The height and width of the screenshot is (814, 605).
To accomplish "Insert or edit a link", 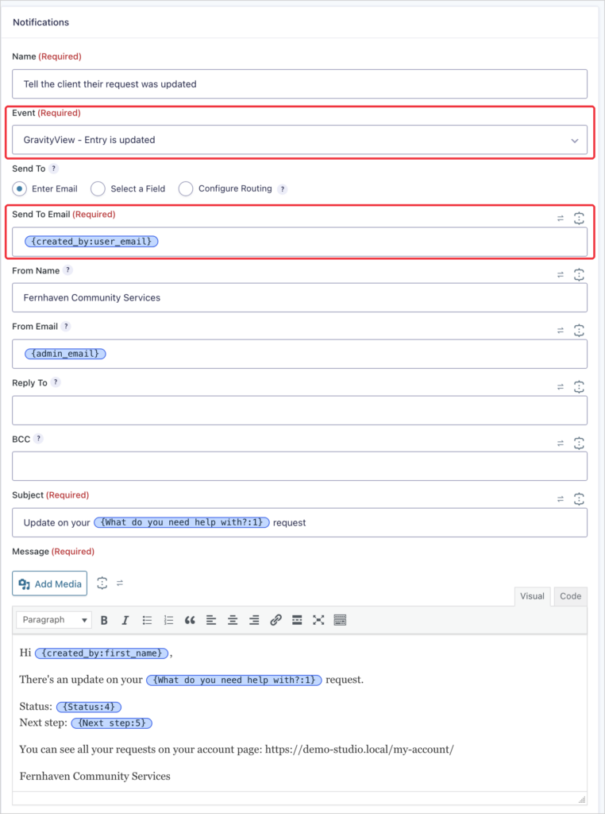I will pyautogui.click(x=276, y=620).
